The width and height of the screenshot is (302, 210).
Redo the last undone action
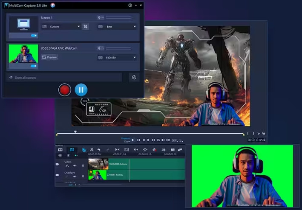[108, 150]
